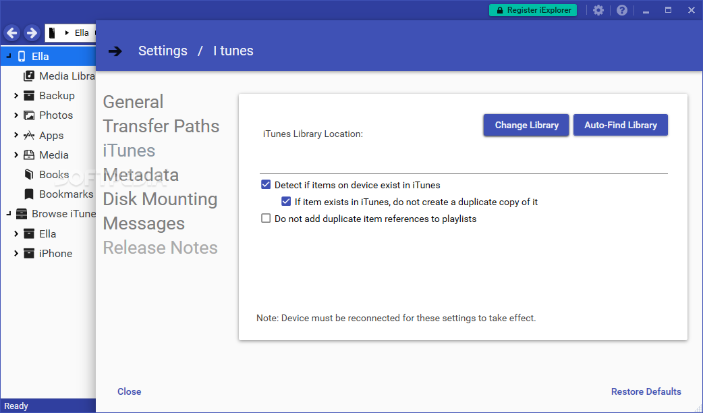Expand the Photos tree node
Image resolution: width=703 pixels, height=413 pixels.
click(x=16, y=115)
